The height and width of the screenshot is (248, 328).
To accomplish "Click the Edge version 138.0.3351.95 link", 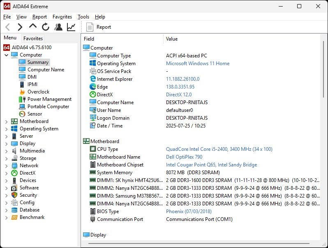I will 180,87.
